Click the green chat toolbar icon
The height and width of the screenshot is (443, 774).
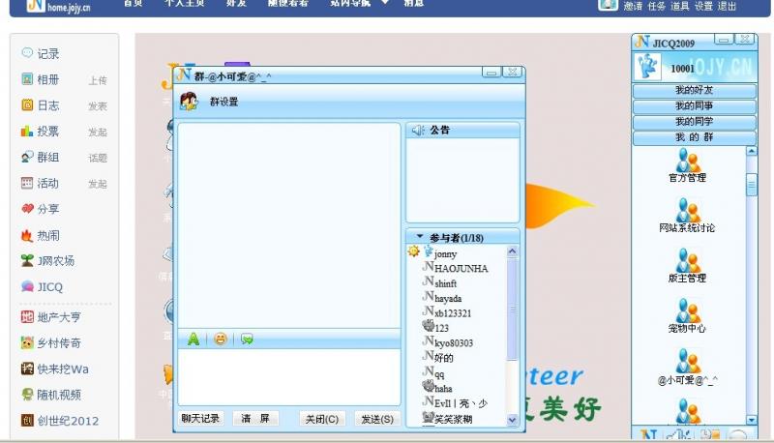click(247, 339)
